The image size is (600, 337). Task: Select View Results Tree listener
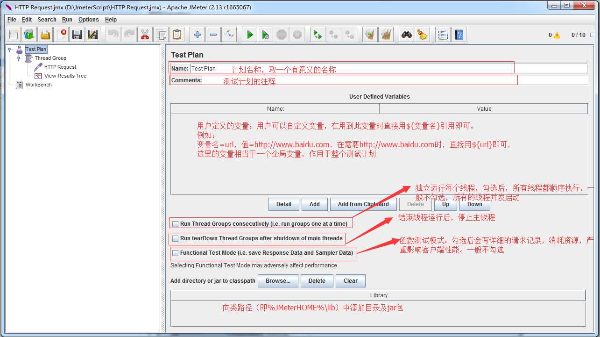[65, 76]
